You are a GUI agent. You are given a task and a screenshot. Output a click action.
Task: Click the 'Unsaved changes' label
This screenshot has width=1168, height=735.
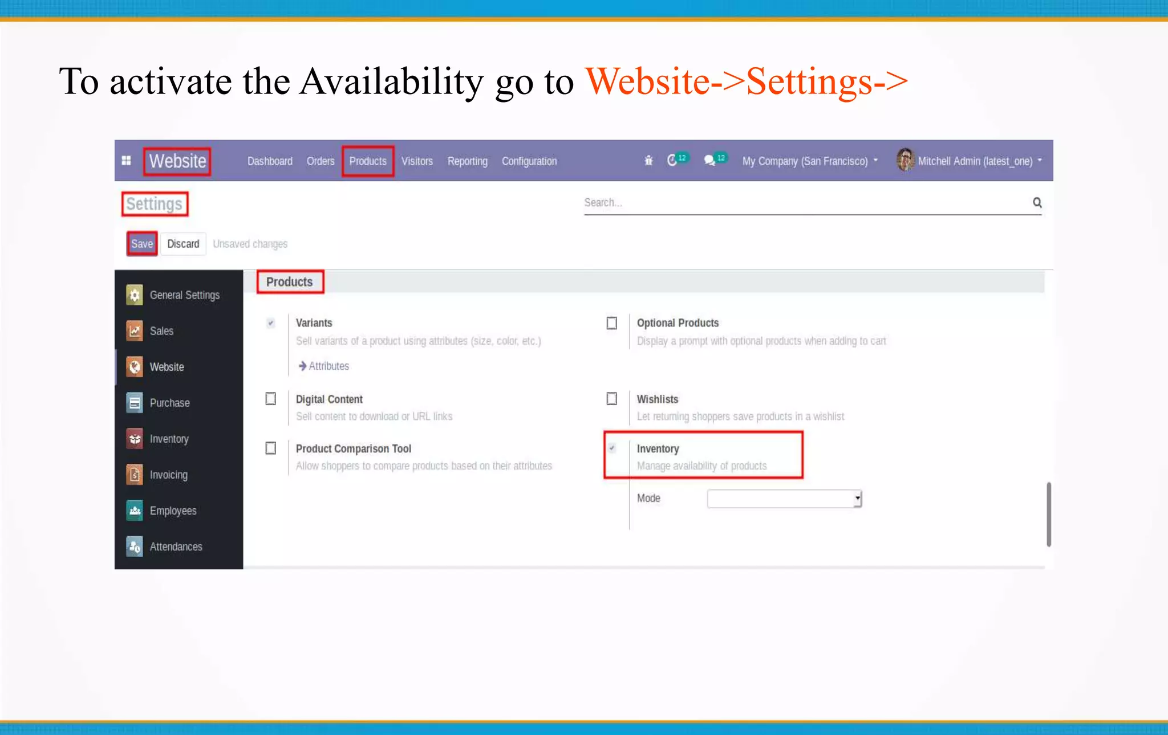pos(250,244)
